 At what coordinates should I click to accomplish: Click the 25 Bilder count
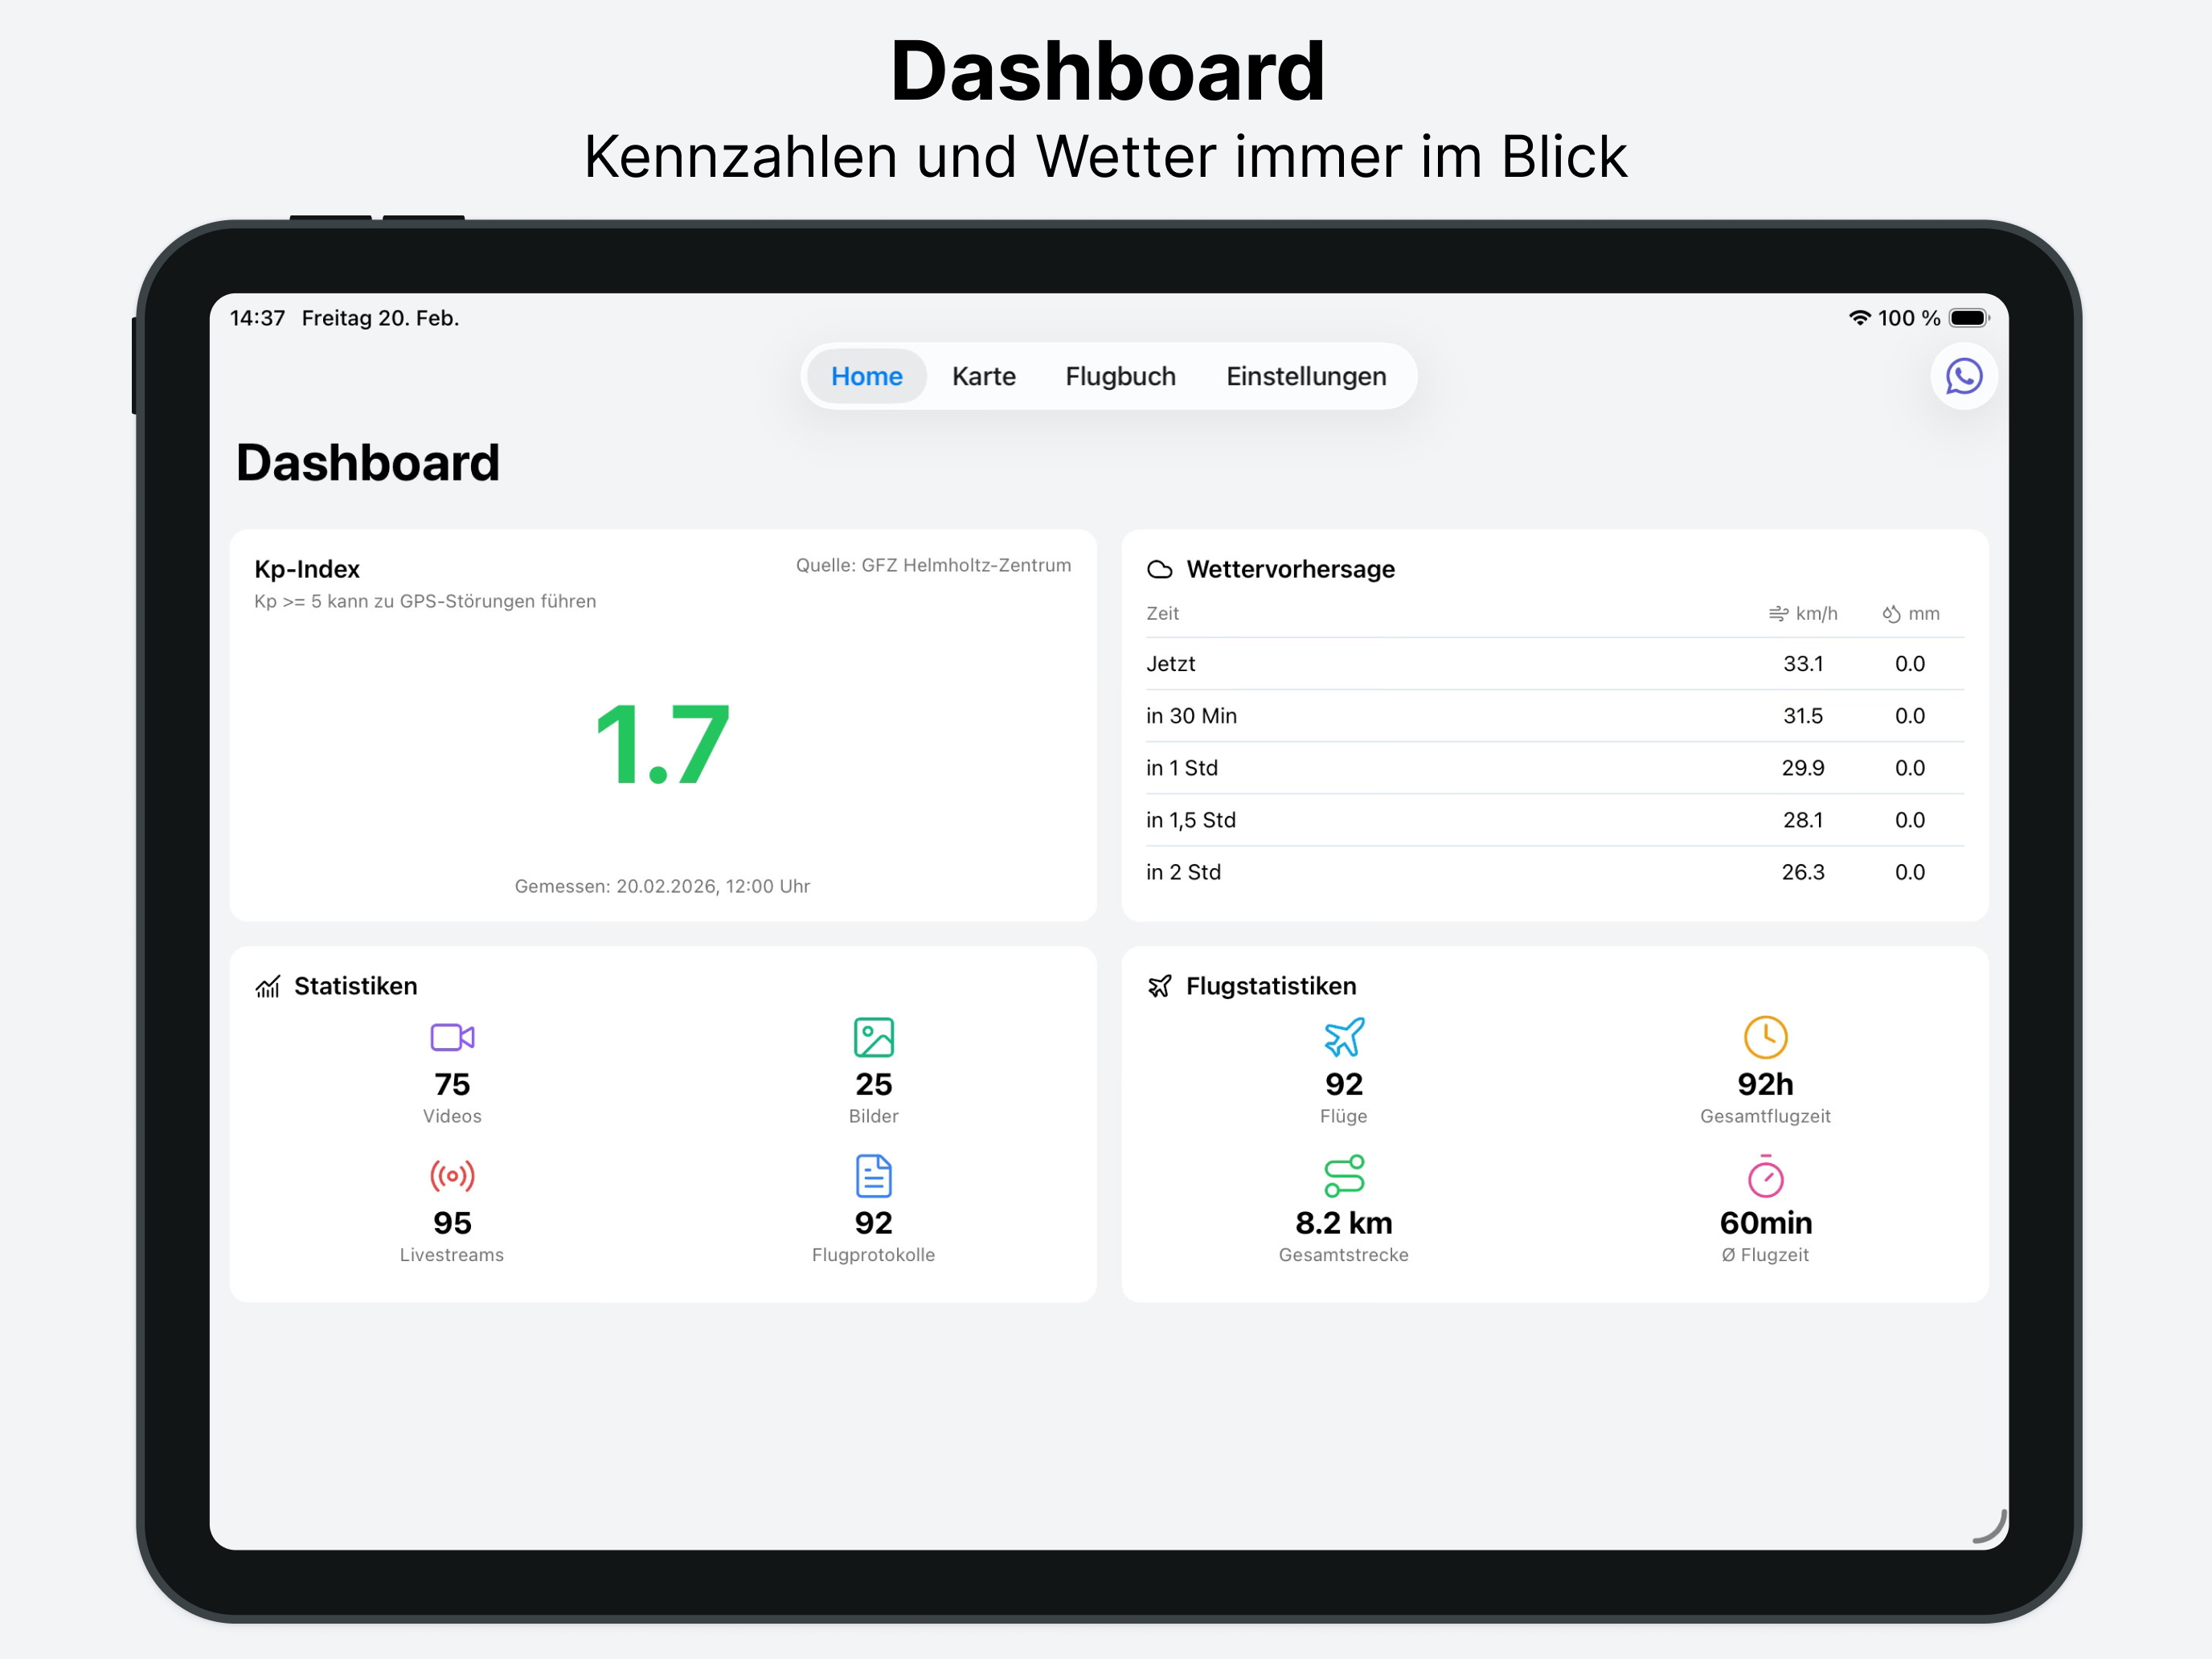(x=873, y=1084)
